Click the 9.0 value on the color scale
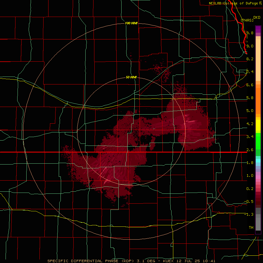The height and width of the screenshot is (263, 263). [250, 46]
